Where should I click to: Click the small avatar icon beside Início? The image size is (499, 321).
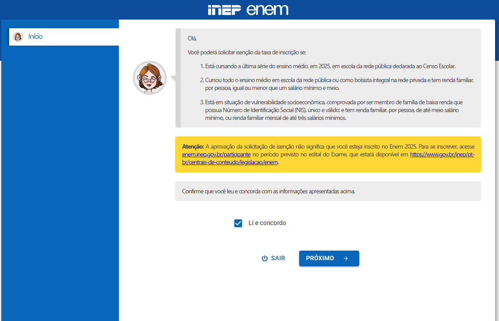18,36
